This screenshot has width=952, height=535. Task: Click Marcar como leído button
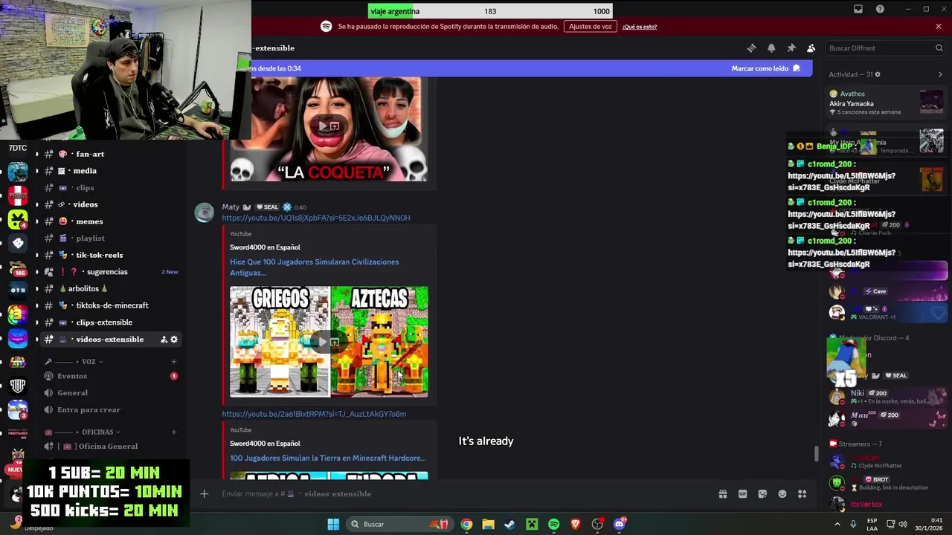pos(766,68)
